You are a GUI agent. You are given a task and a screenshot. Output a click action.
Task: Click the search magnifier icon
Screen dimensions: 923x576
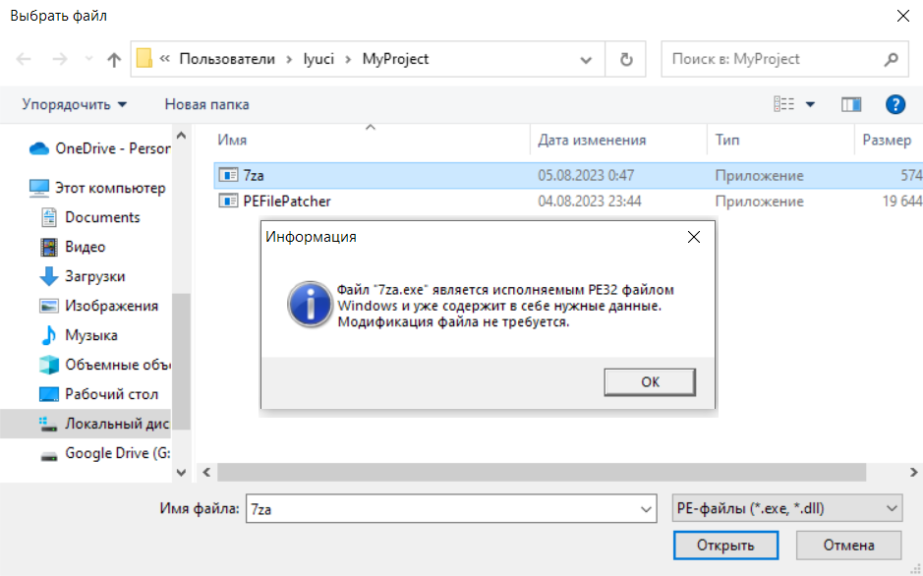click(891, 59)
